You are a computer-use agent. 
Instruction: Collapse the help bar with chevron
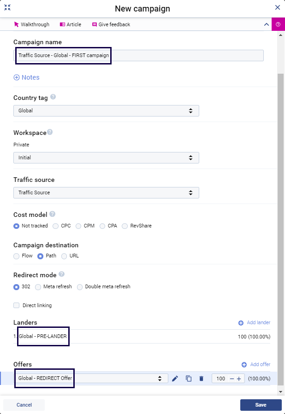point(266,24)
